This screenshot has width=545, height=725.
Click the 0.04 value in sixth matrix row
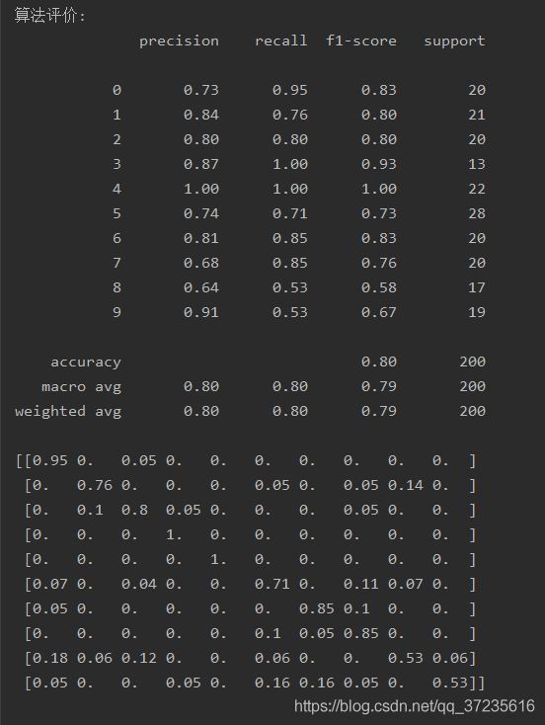click(x=138, y=584)
